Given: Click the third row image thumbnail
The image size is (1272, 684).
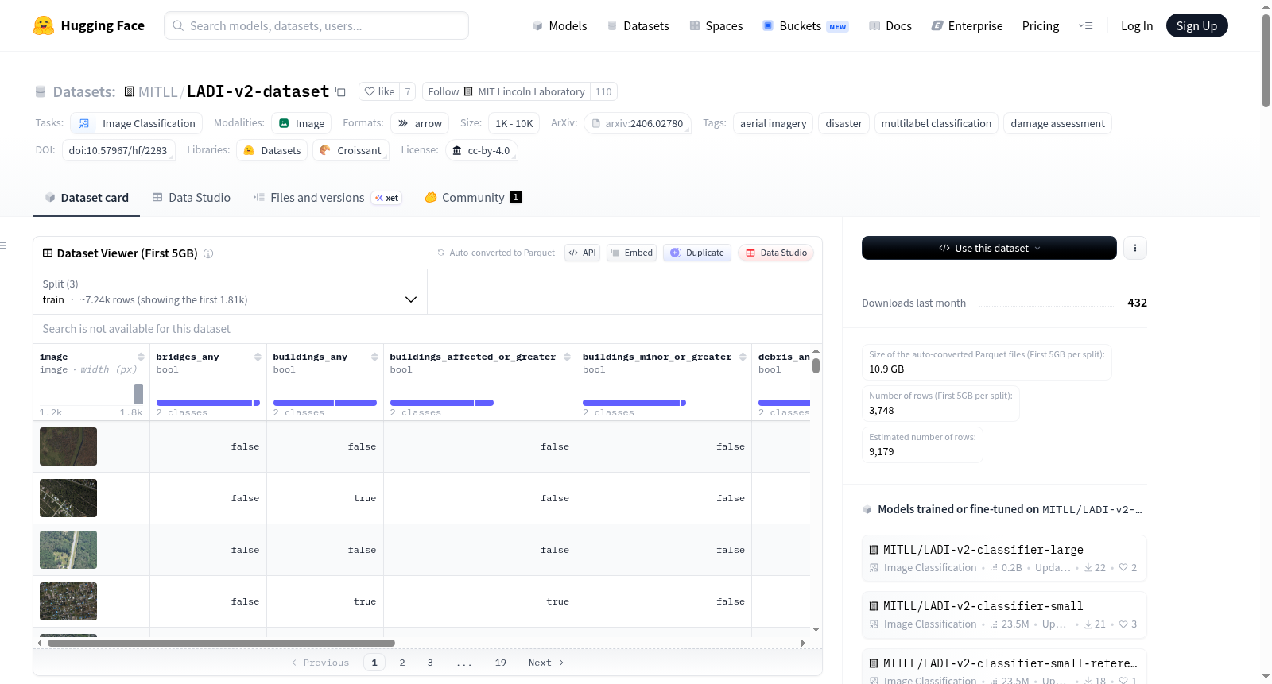Looking at the screenshot, I should (68, 550).
